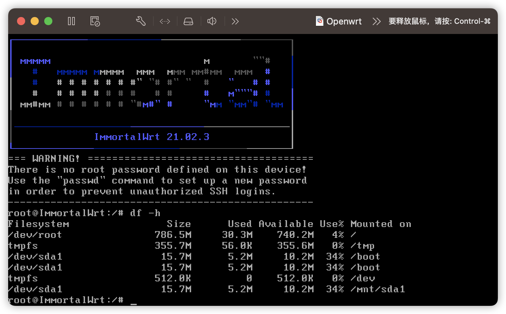Click the hard disk device icon
This screenshot has width=506, height=314.
coord(188,21)
